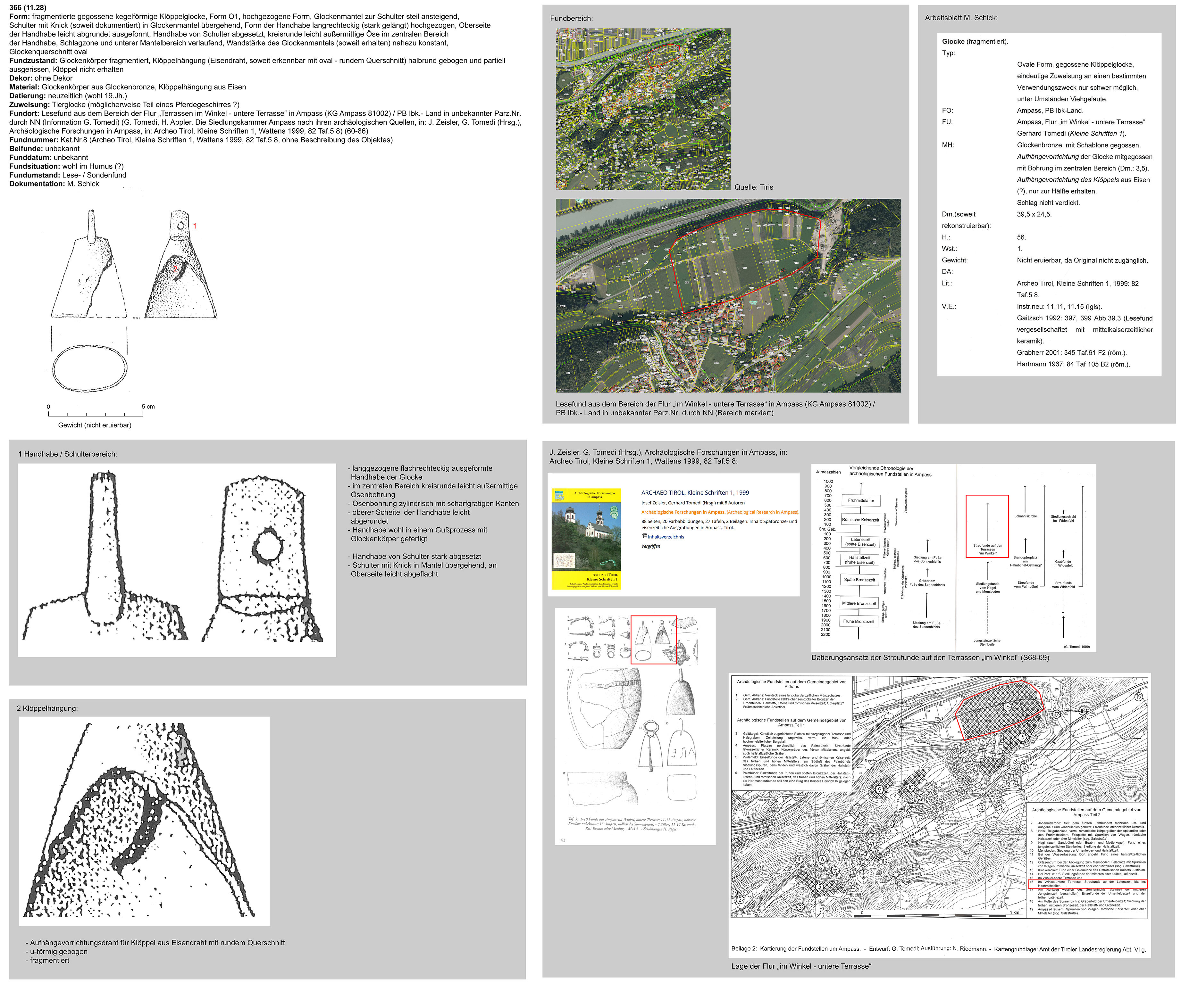The height and width of the screenshot is (983, 1181).
Task: Select 'Frühmittelalter' box in chronology chart
Action: pos(860,500)
